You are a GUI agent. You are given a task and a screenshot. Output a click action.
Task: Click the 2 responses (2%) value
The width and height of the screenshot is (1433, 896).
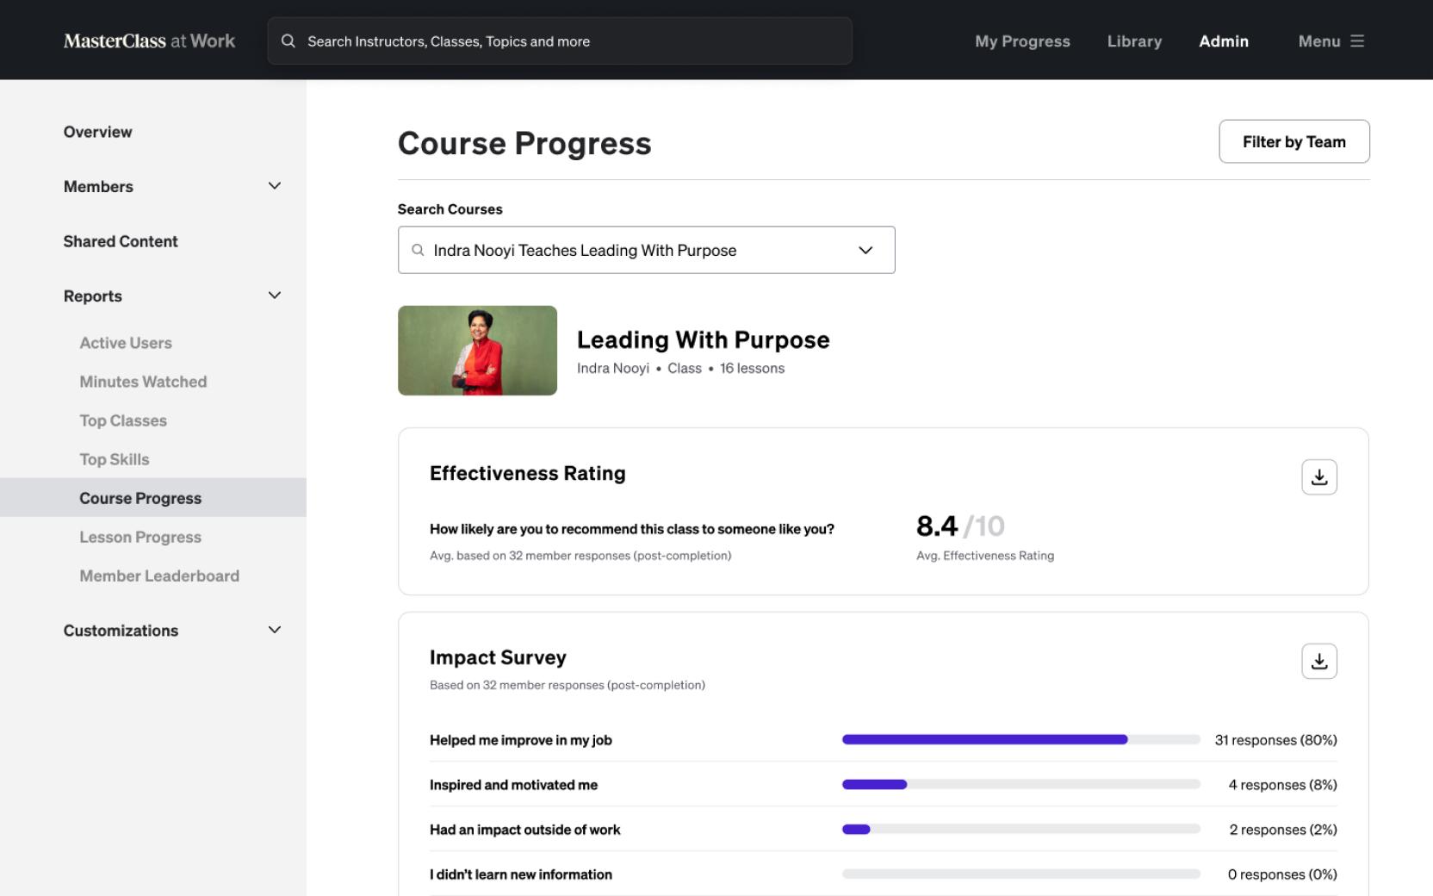point(1283,830)
